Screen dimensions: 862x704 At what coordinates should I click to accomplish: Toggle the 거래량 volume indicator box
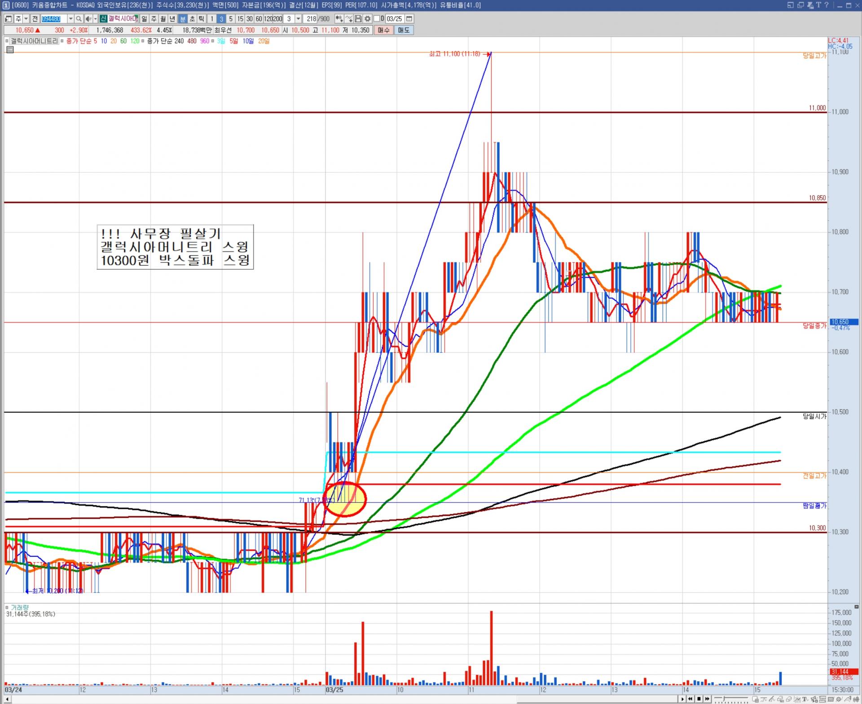tap(7, 608)
